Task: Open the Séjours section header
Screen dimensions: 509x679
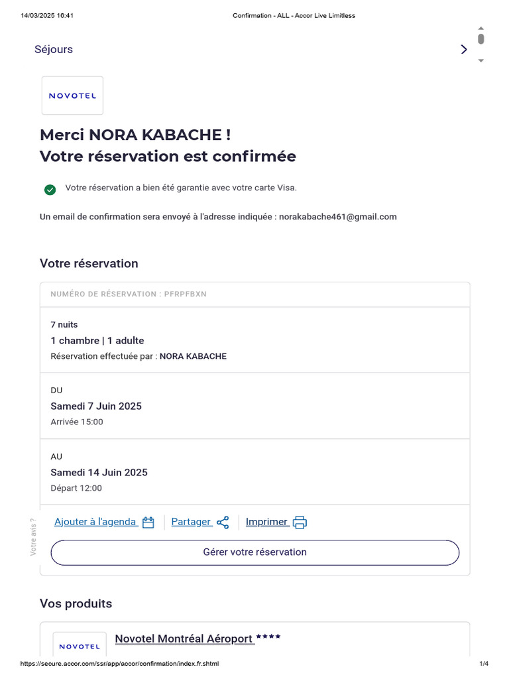Action: click(x=54, y=50)
